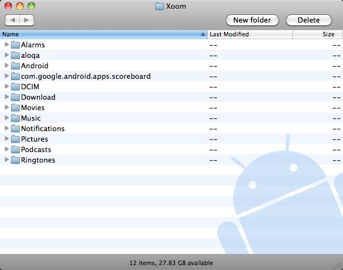This screenshot has height=270, width=343.
Task: Select the Download folder name
Action: click(38, 97)
